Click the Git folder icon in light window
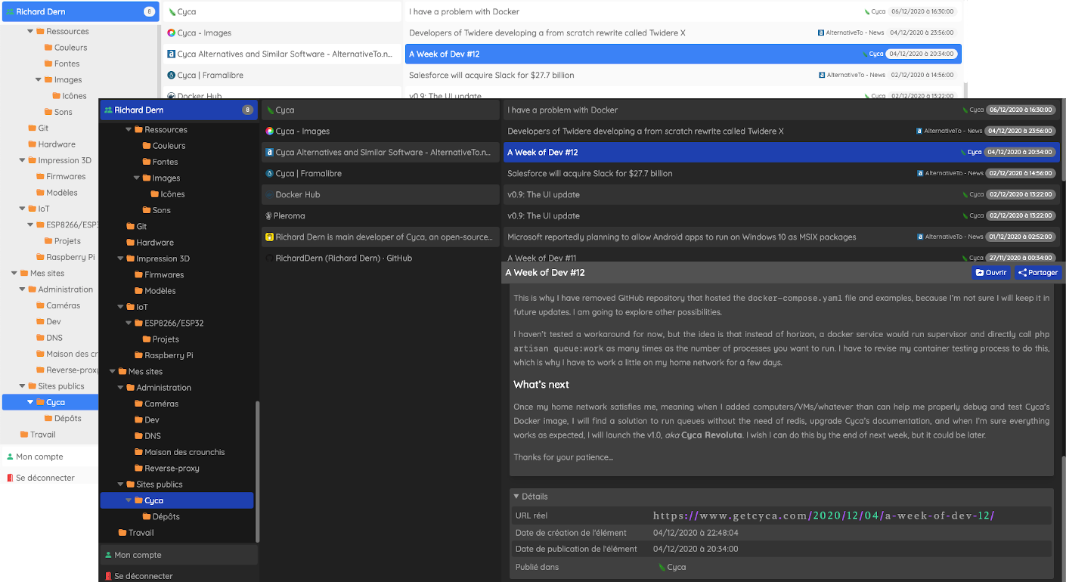 point(32,128)
